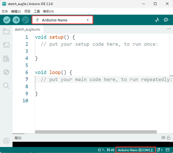Toggle the bottom panel from the status bar
Viewport: 173px width, 153px height.
[168, 150]
